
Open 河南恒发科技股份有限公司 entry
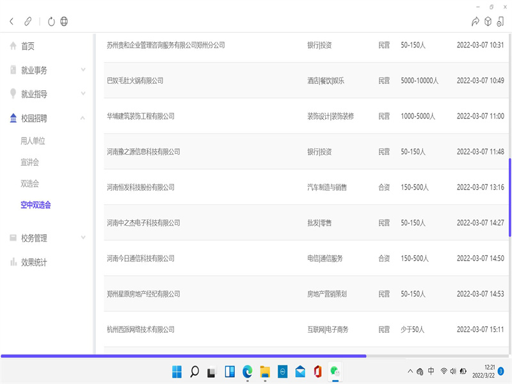click(141, 188)
